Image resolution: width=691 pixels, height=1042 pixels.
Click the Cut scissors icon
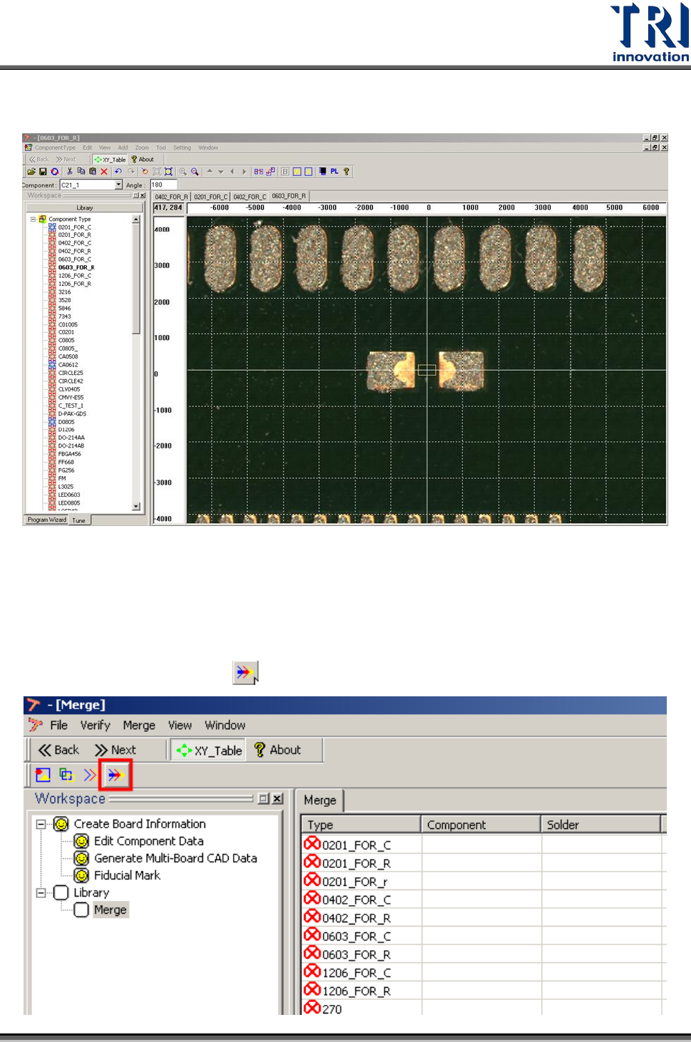[69, 172]
